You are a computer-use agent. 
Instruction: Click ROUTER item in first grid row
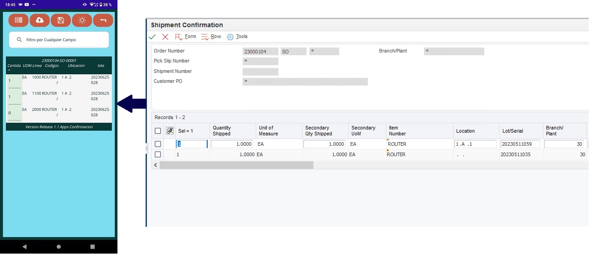click(397, 144)
